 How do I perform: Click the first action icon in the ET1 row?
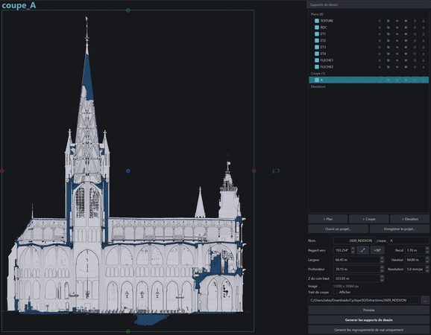click(380, 34)
